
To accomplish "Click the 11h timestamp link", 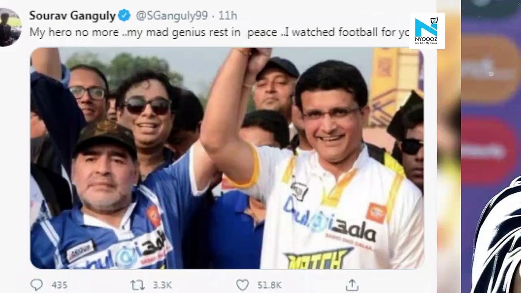I will [228, 16].
